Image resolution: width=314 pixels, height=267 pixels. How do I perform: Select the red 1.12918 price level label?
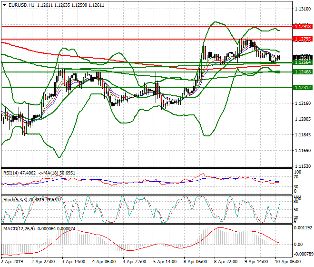(303, 27)
